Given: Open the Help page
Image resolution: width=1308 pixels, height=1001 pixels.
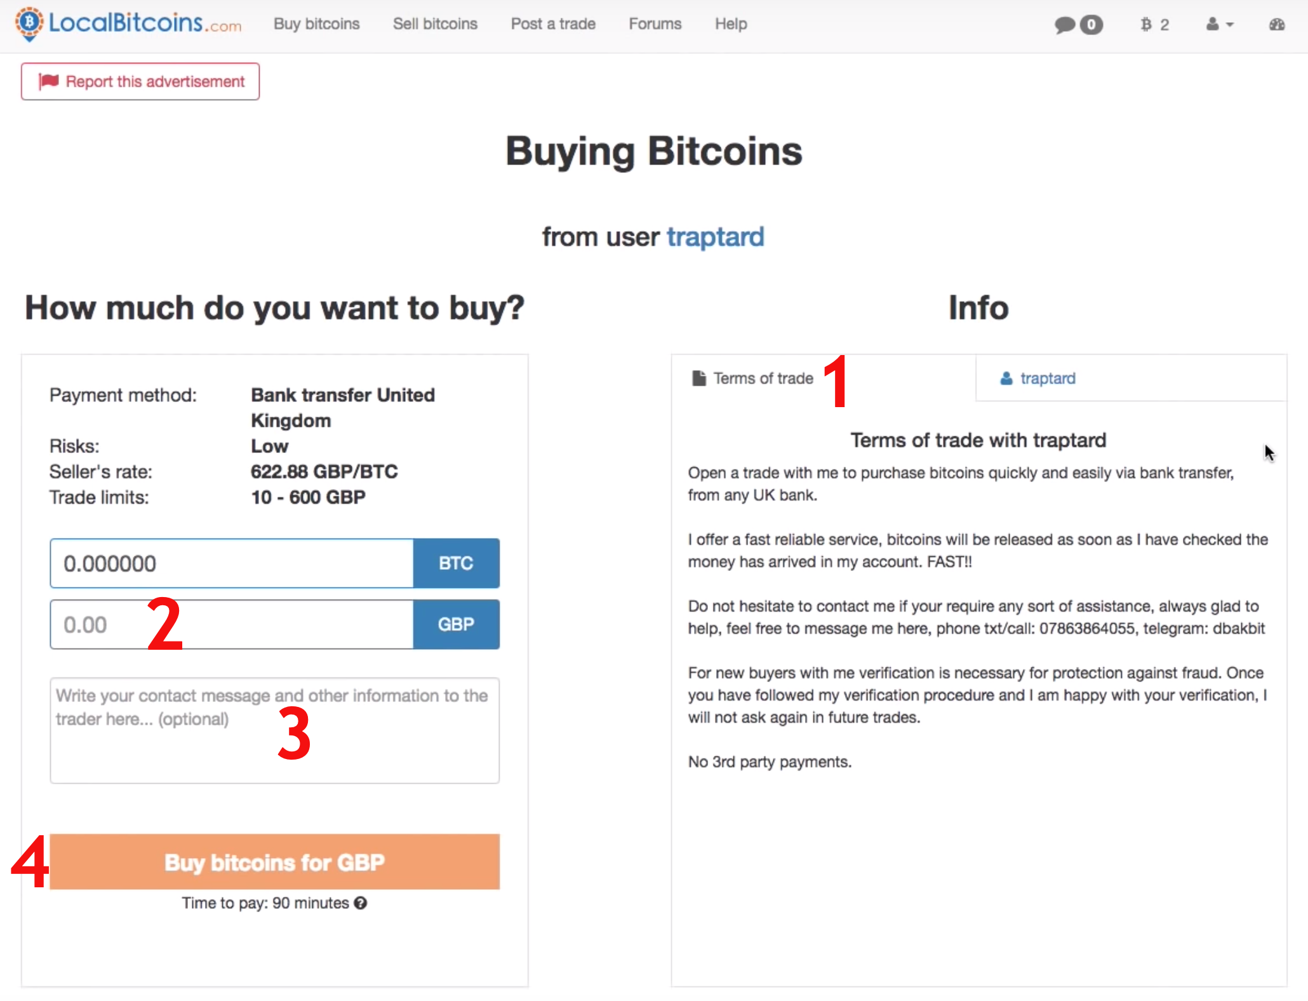Looking at the screenshot, I should pos(731,24).
